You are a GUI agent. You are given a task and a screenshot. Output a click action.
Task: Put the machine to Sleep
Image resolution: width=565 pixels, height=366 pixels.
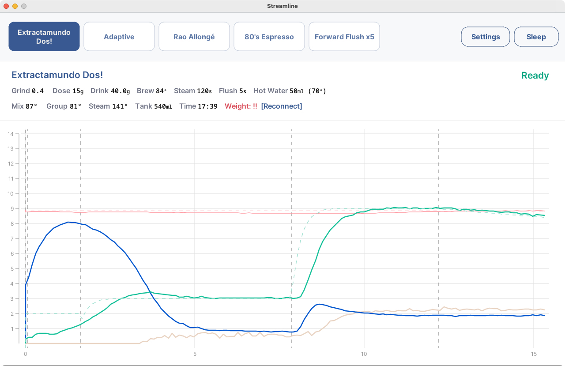click(x=536, y=37)
